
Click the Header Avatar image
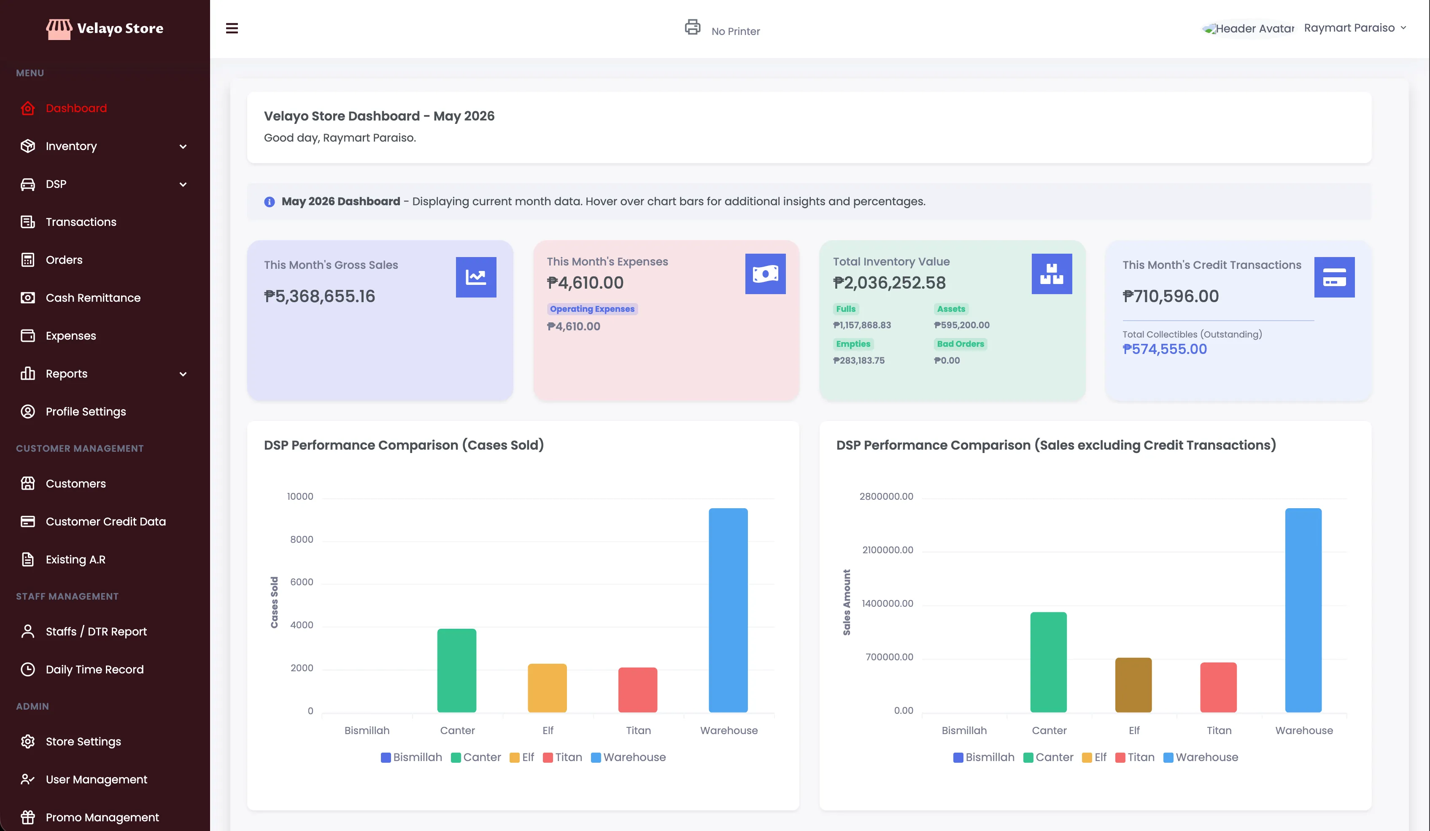[x=1249, y=28]
